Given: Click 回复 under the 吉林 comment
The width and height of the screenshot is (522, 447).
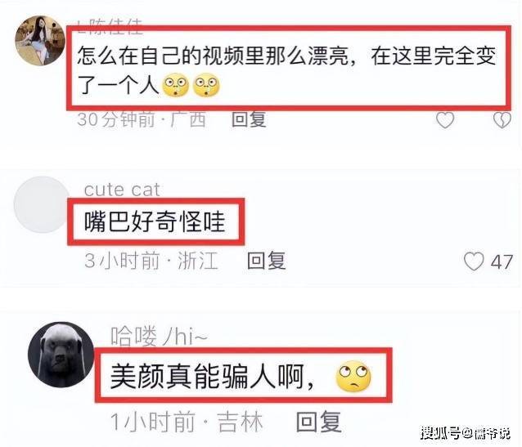Looking at the screenshot, I should pos(318,422).
